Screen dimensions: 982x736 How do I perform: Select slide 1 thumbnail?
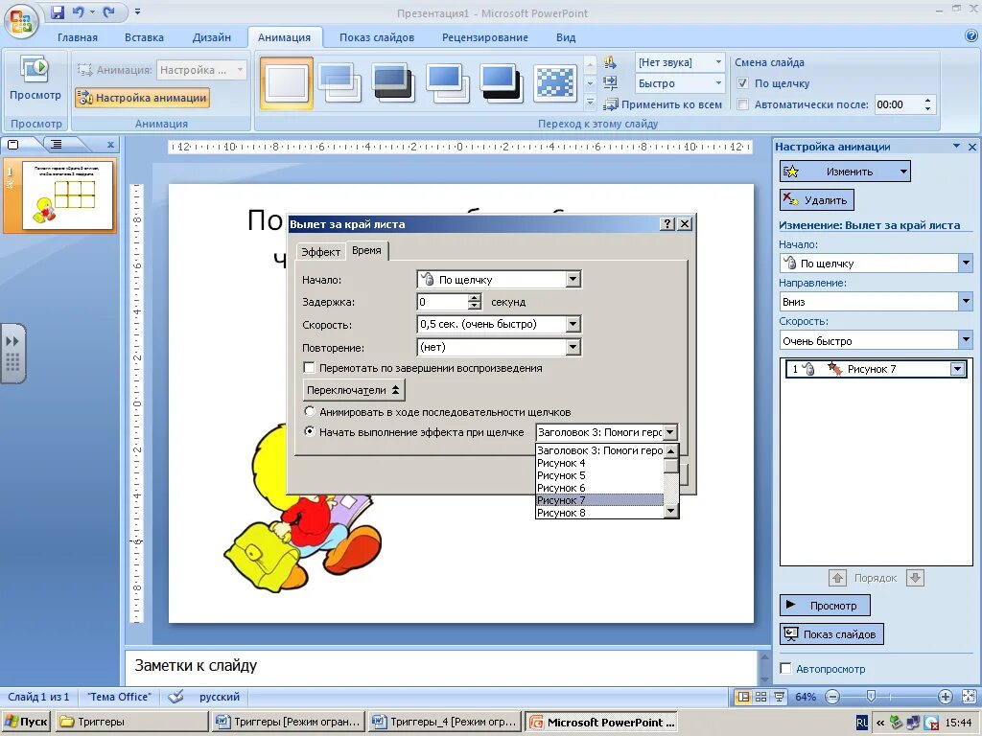[x=68, y=195]
